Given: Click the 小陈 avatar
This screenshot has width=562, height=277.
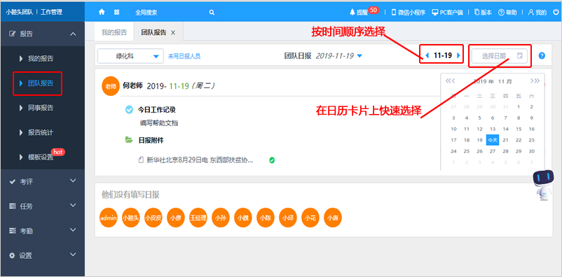Looking at the screenshot, I should [266, 218].
